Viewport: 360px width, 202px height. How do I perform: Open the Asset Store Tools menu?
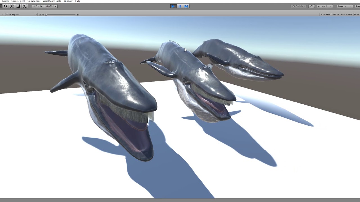click(52, 1)
